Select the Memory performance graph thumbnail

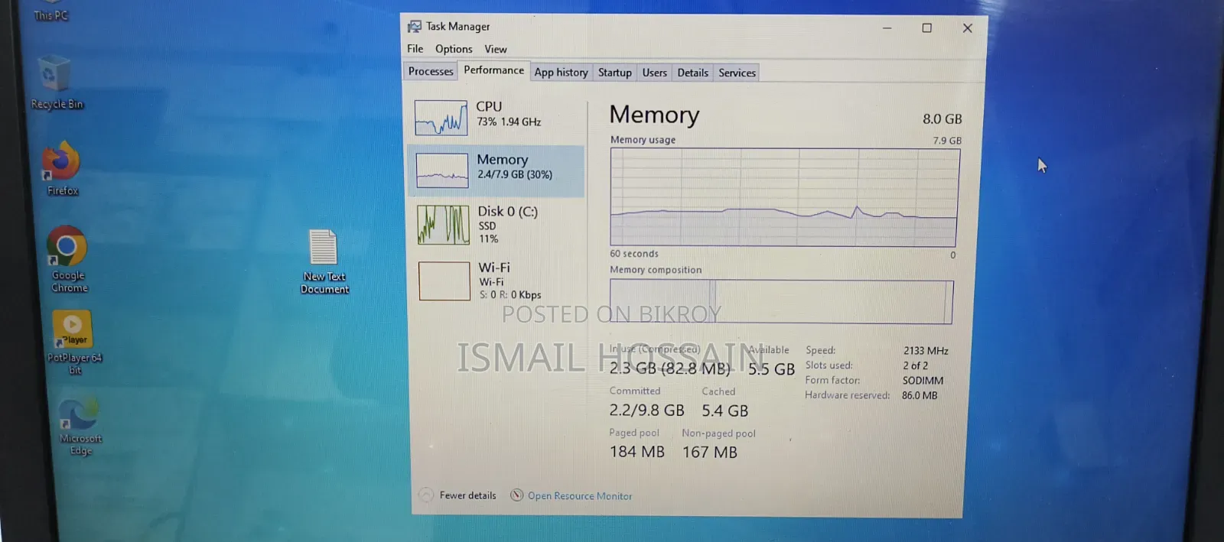point(442,170)
